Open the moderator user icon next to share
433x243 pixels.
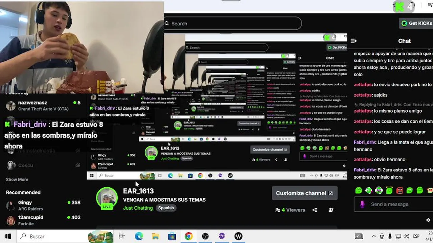pos(331,210)
